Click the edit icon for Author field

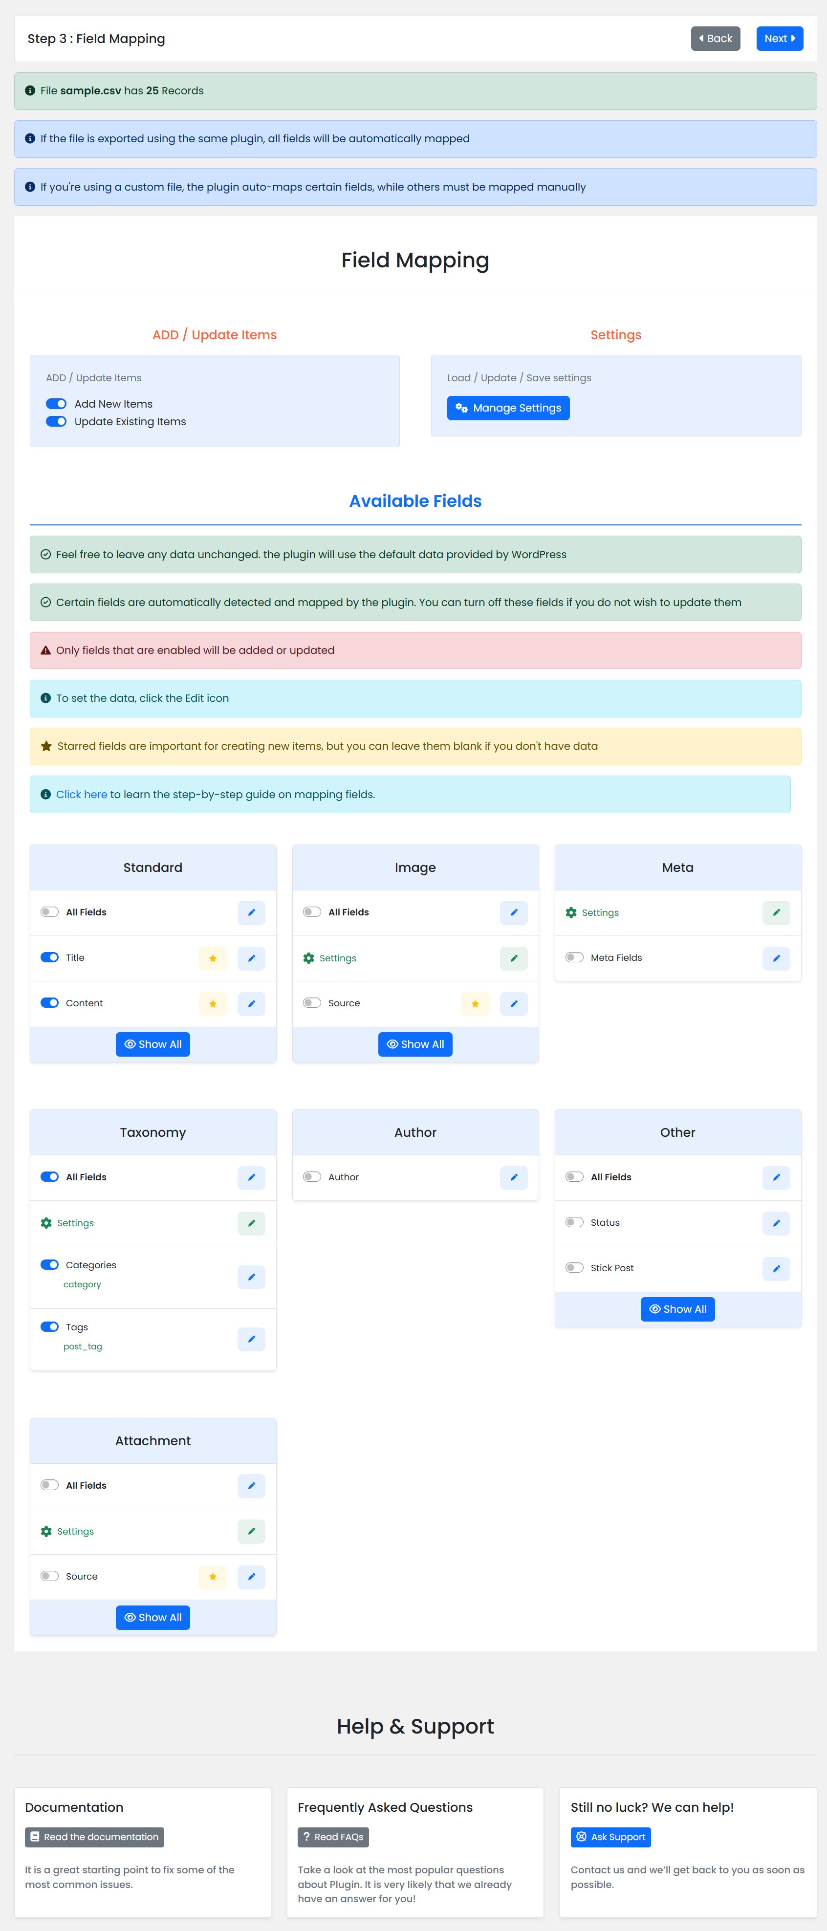[x=514, y=1178]
